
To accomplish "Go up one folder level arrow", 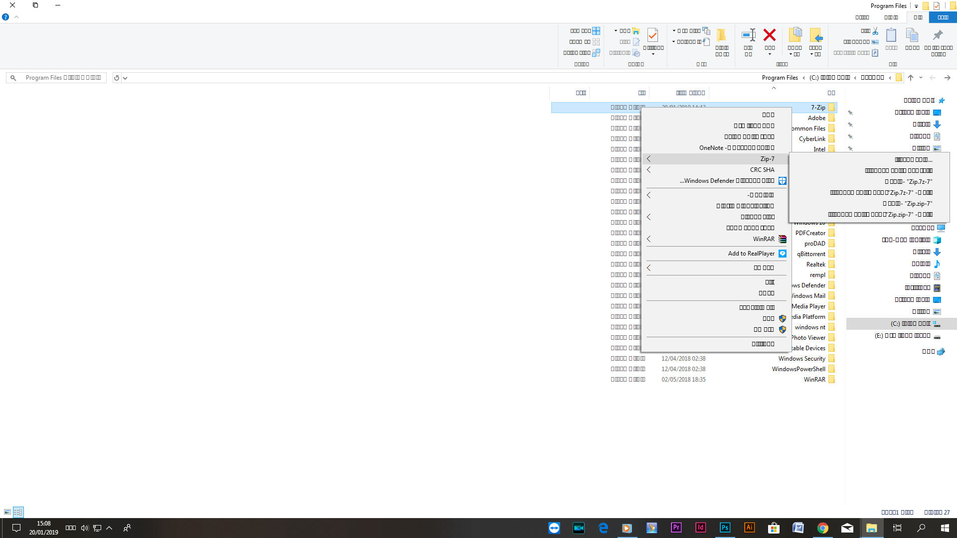I will [911, 78].
